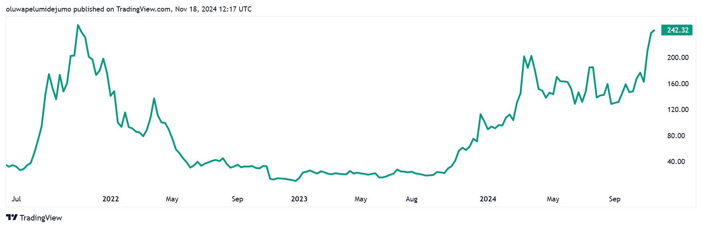
Task: Select the Jul time axis marker
Action: point(16,199)
